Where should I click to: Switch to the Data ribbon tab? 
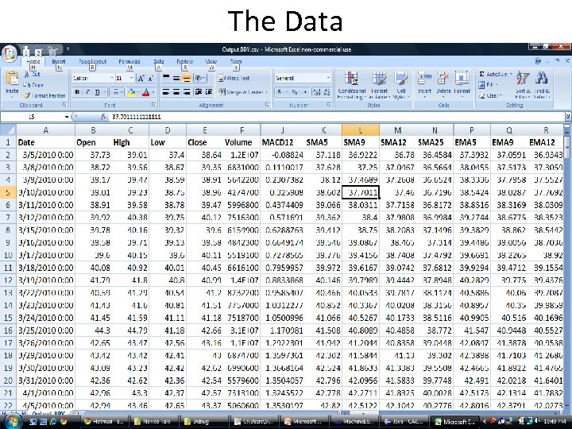click(159, 62)
